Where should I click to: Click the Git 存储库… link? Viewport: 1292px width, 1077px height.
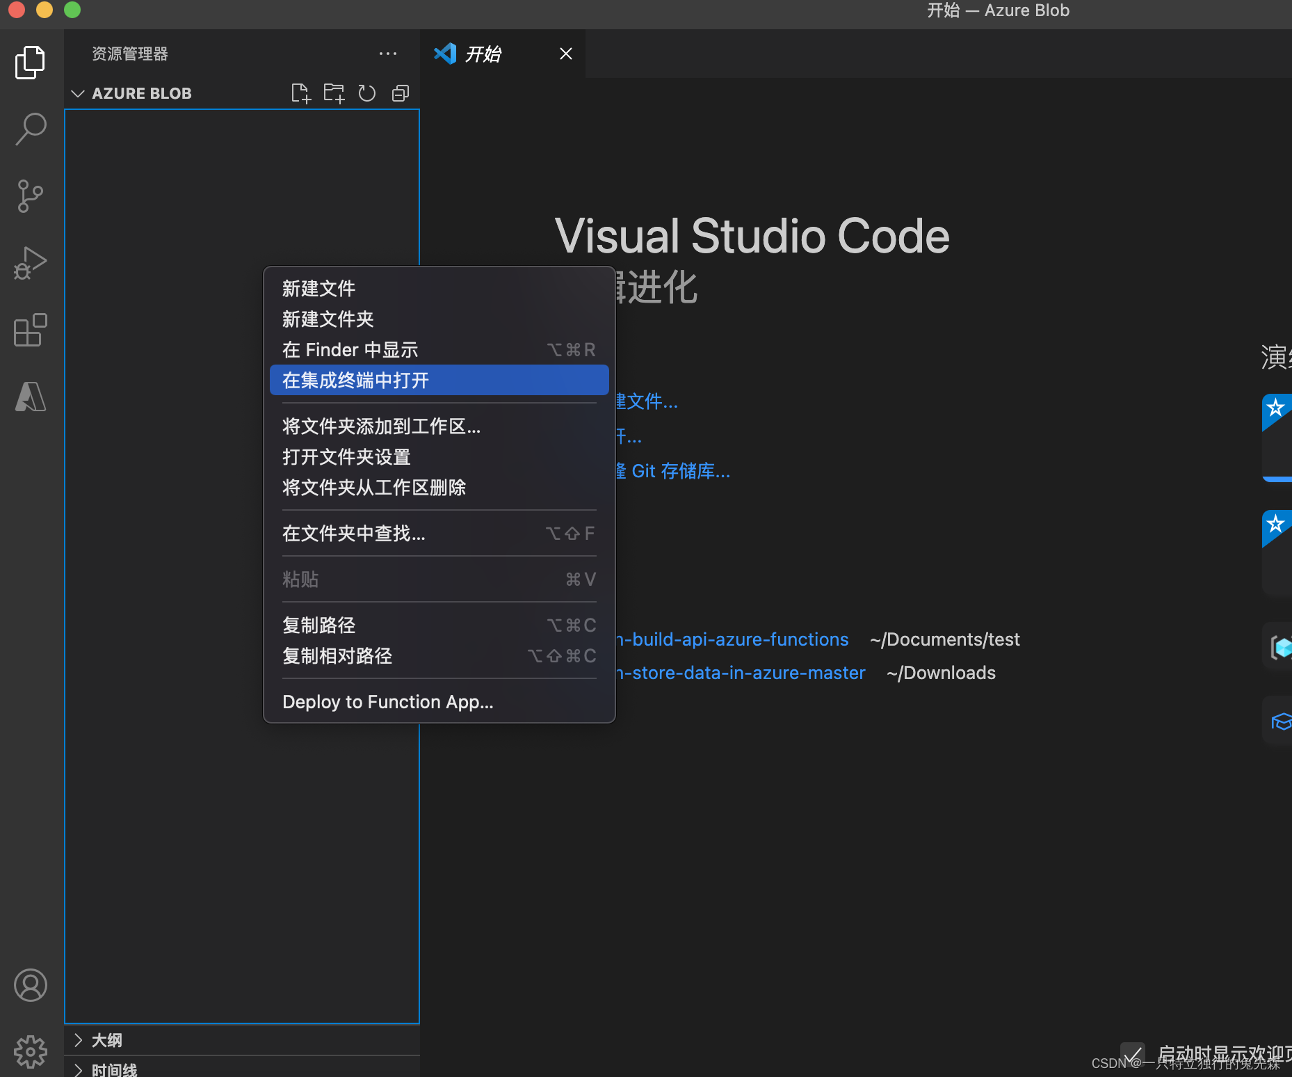pos(673,471)
